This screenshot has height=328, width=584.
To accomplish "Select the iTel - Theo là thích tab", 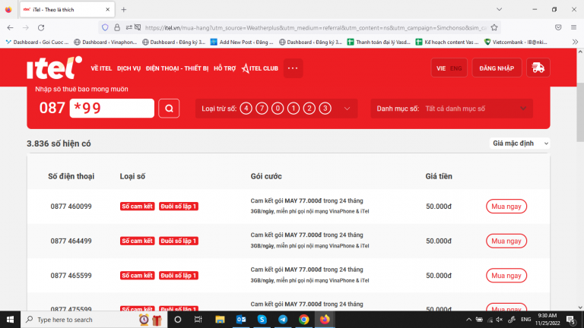I will [x=67, y=10].
